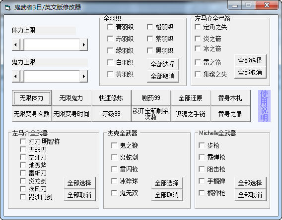The height and width of the screenshot is (220, 282).
Task: Click right arrow of 鬼力上限 scrollbar
Action: coord(83,76)
